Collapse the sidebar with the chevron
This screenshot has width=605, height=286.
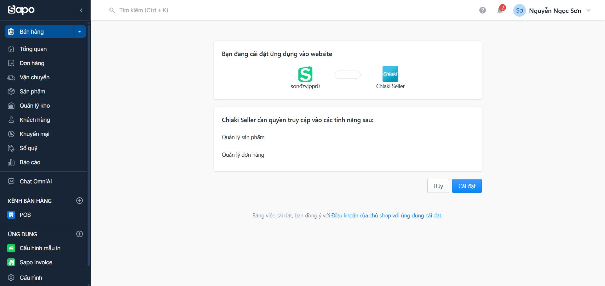[81, 10]
